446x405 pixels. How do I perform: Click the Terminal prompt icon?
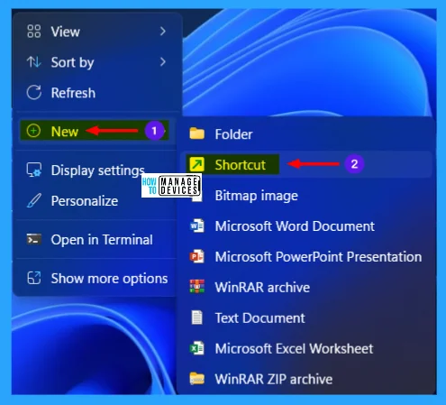pyautogui.click(x=34, y=239)
